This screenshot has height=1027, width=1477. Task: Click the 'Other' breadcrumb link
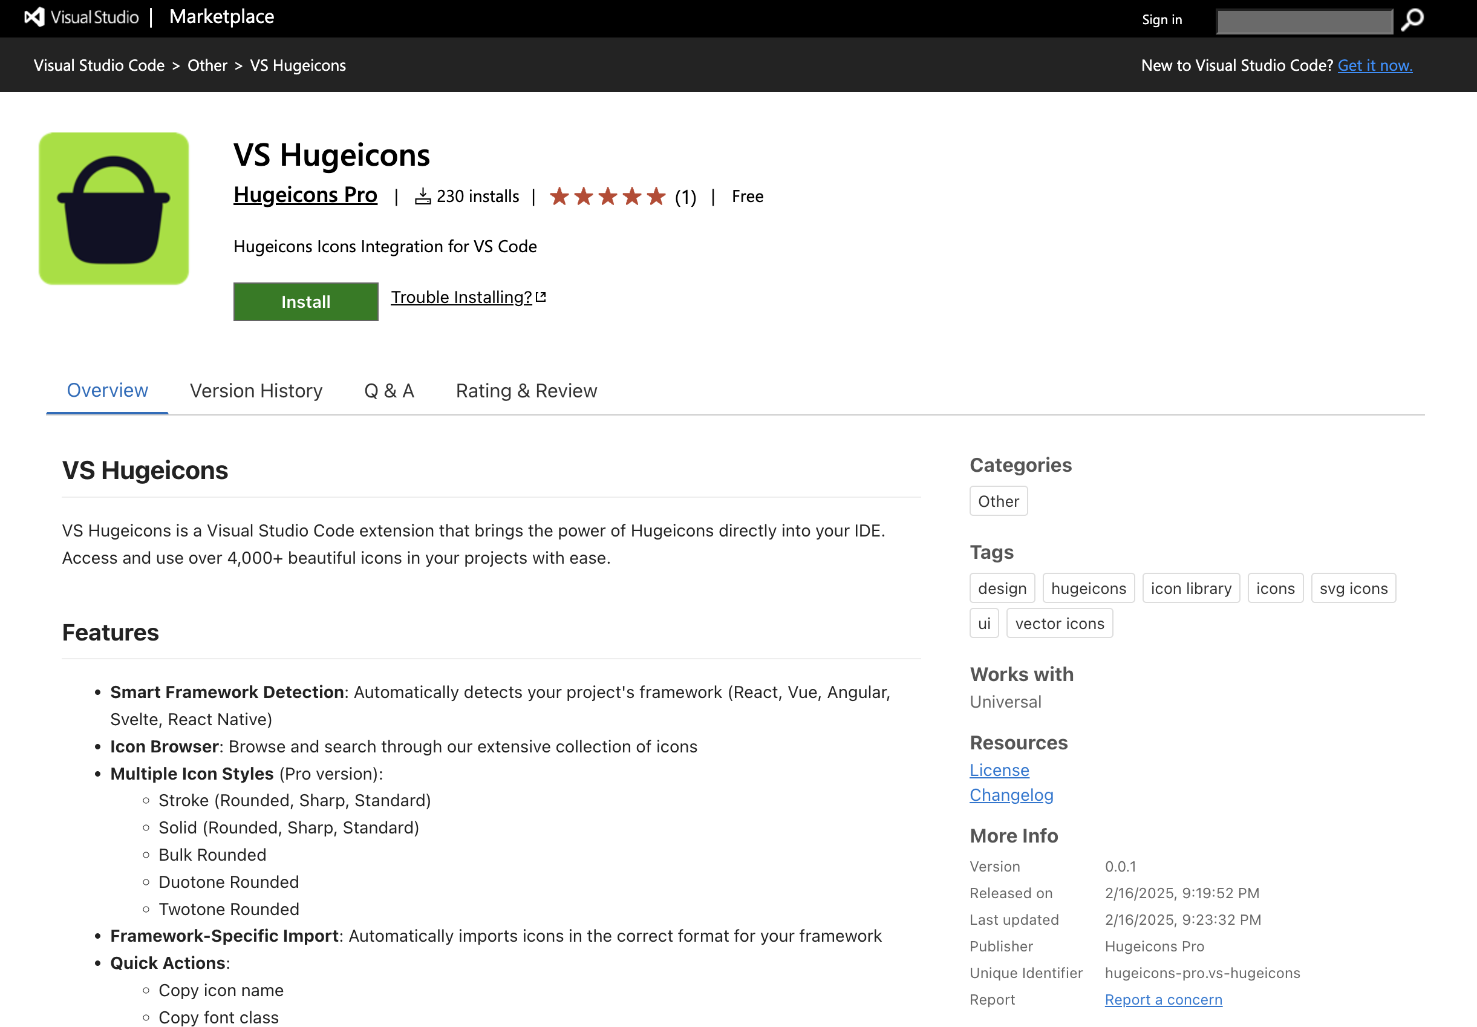click(x=207, y=66)
